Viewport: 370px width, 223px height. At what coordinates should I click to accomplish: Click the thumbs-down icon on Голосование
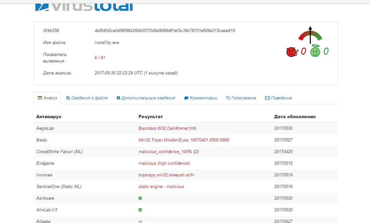tap(228, 98)
